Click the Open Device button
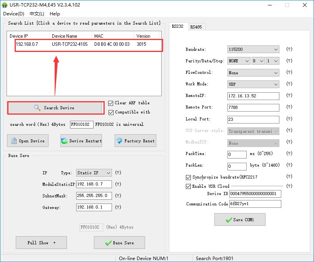This screenshot has width=314, height=262. pyautogui.click(x=28, y=141)
